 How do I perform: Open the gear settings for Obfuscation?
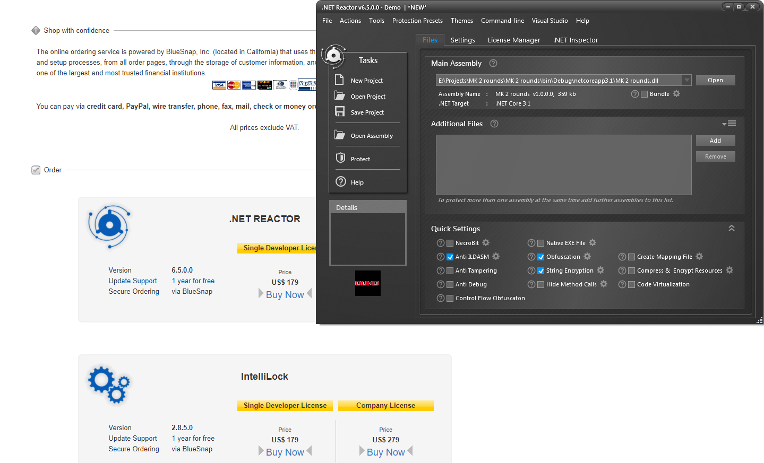tap(587, 256)
